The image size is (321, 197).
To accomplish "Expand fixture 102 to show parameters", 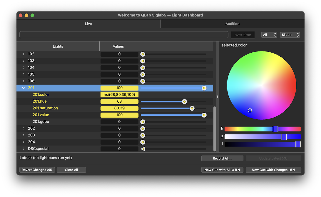I will (24, 54).
